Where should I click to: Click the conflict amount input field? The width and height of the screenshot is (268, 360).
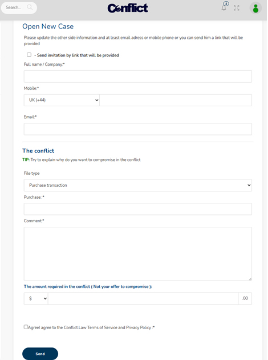(x=143, y=298)
